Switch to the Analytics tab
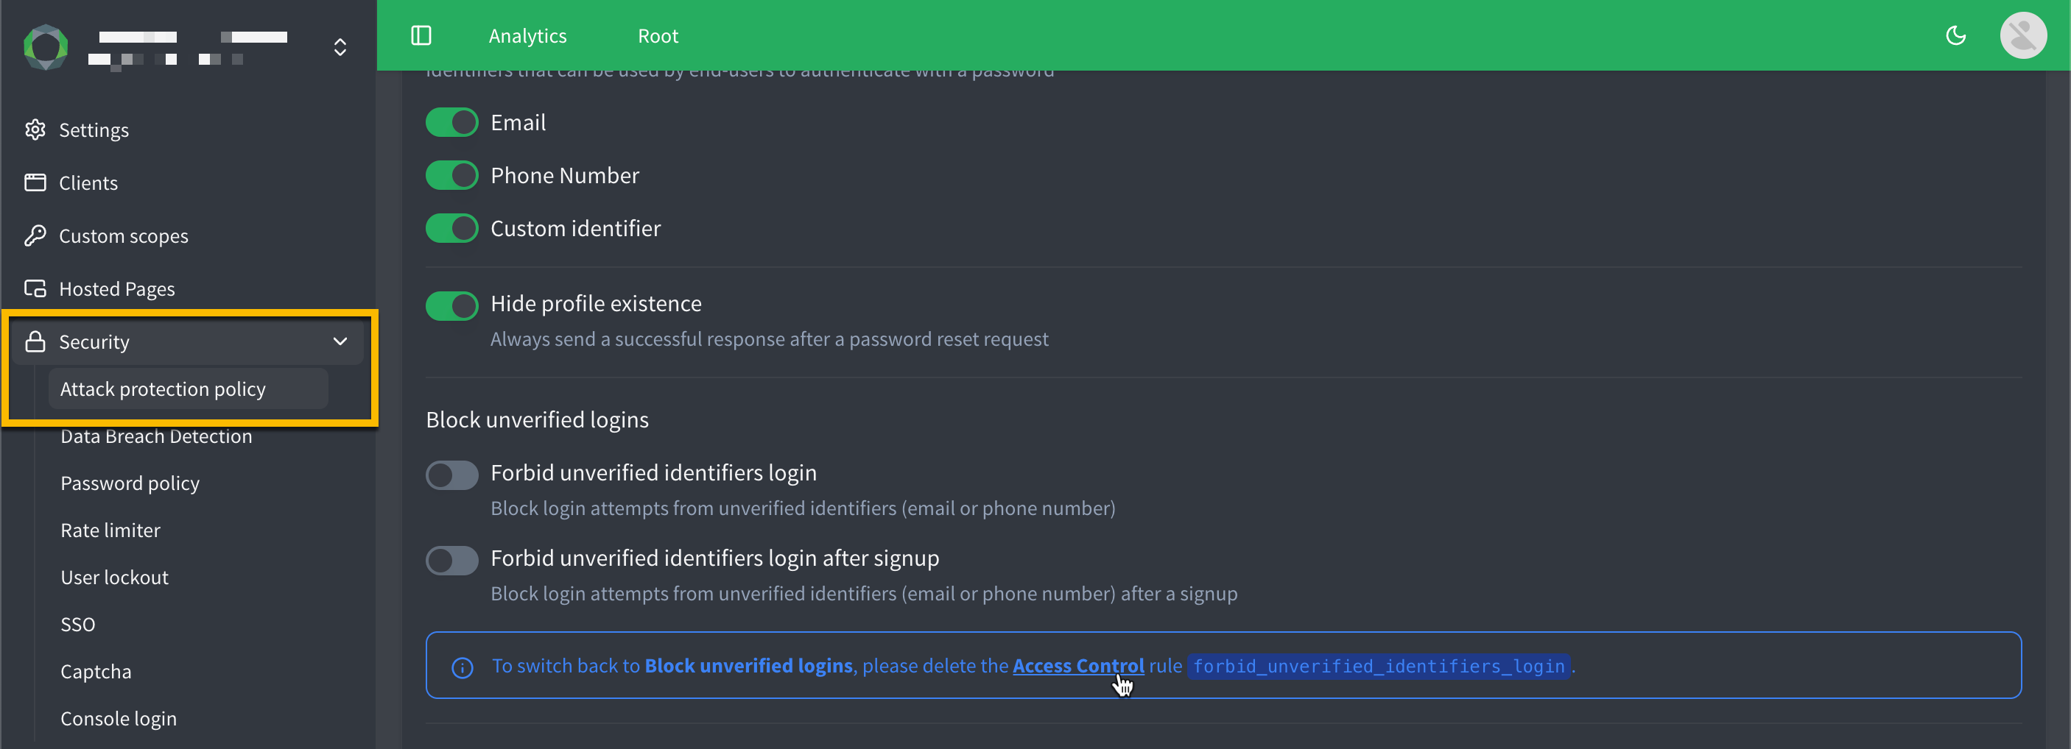 pos(527,35)
